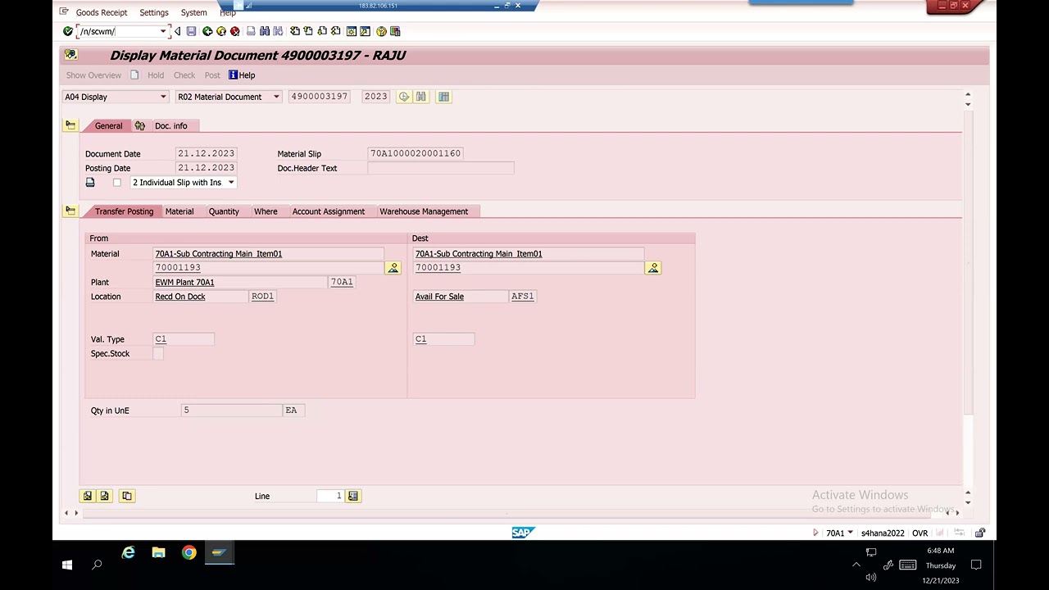This screenshot has width=1049, height=590.
Task: Tick the print checkbox beside printer icon
Action: click(117, 183)
